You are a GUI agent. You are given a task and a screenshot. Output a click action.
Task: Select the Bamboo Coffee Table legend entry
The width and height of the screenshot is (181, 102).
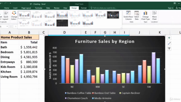click(78, 93)
